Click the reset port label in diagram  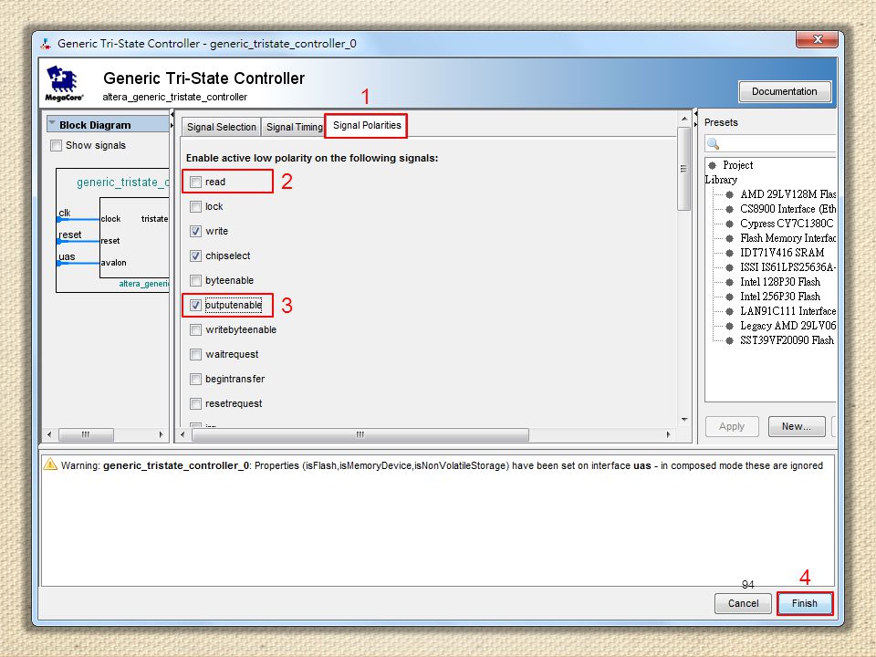[70, 235]
